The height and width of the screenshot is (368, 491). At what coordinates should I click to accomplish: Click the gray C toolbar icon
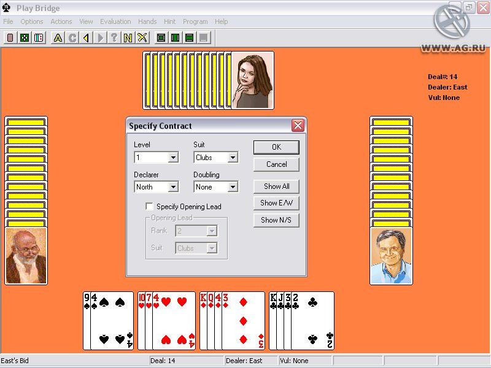72,38
